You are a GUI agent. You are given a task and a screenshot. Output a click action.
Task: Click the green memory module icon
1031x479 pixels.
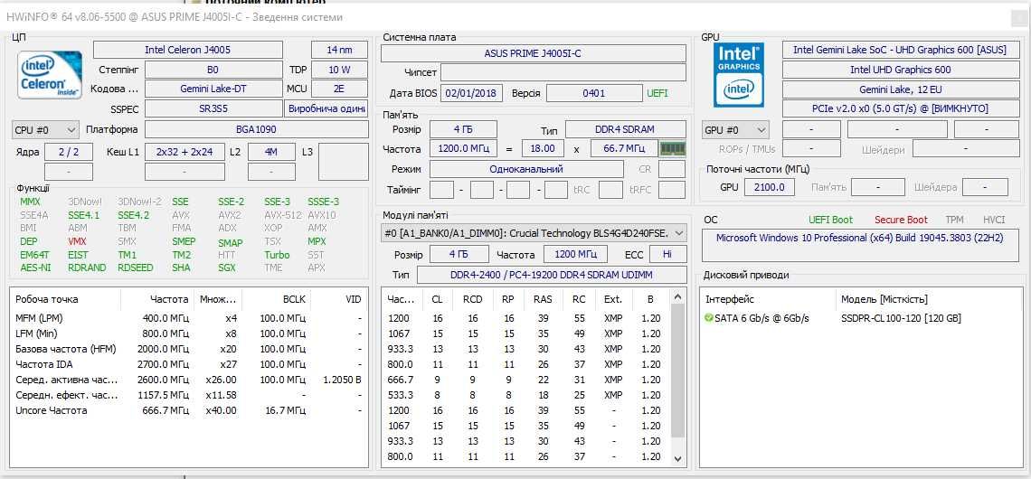click(x=673, y=148)
